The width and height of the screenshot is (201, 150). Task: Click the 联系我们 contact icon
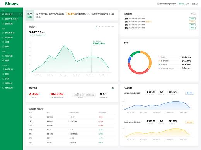click(3, 70)
